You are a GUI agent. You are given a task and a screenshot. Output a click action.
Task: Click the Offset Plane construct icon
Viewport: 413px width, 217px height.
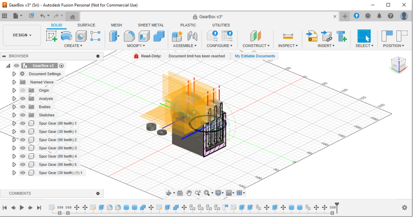click(x=255, y=36)
